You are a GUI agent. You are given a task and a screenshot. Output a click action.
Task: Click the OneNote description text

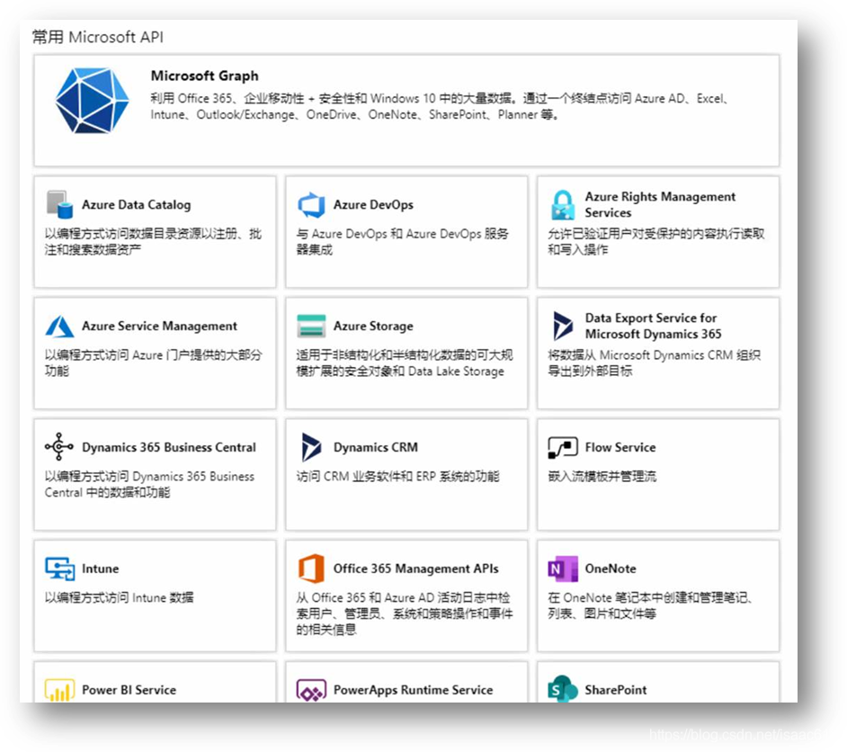click(x=650, y=605)
